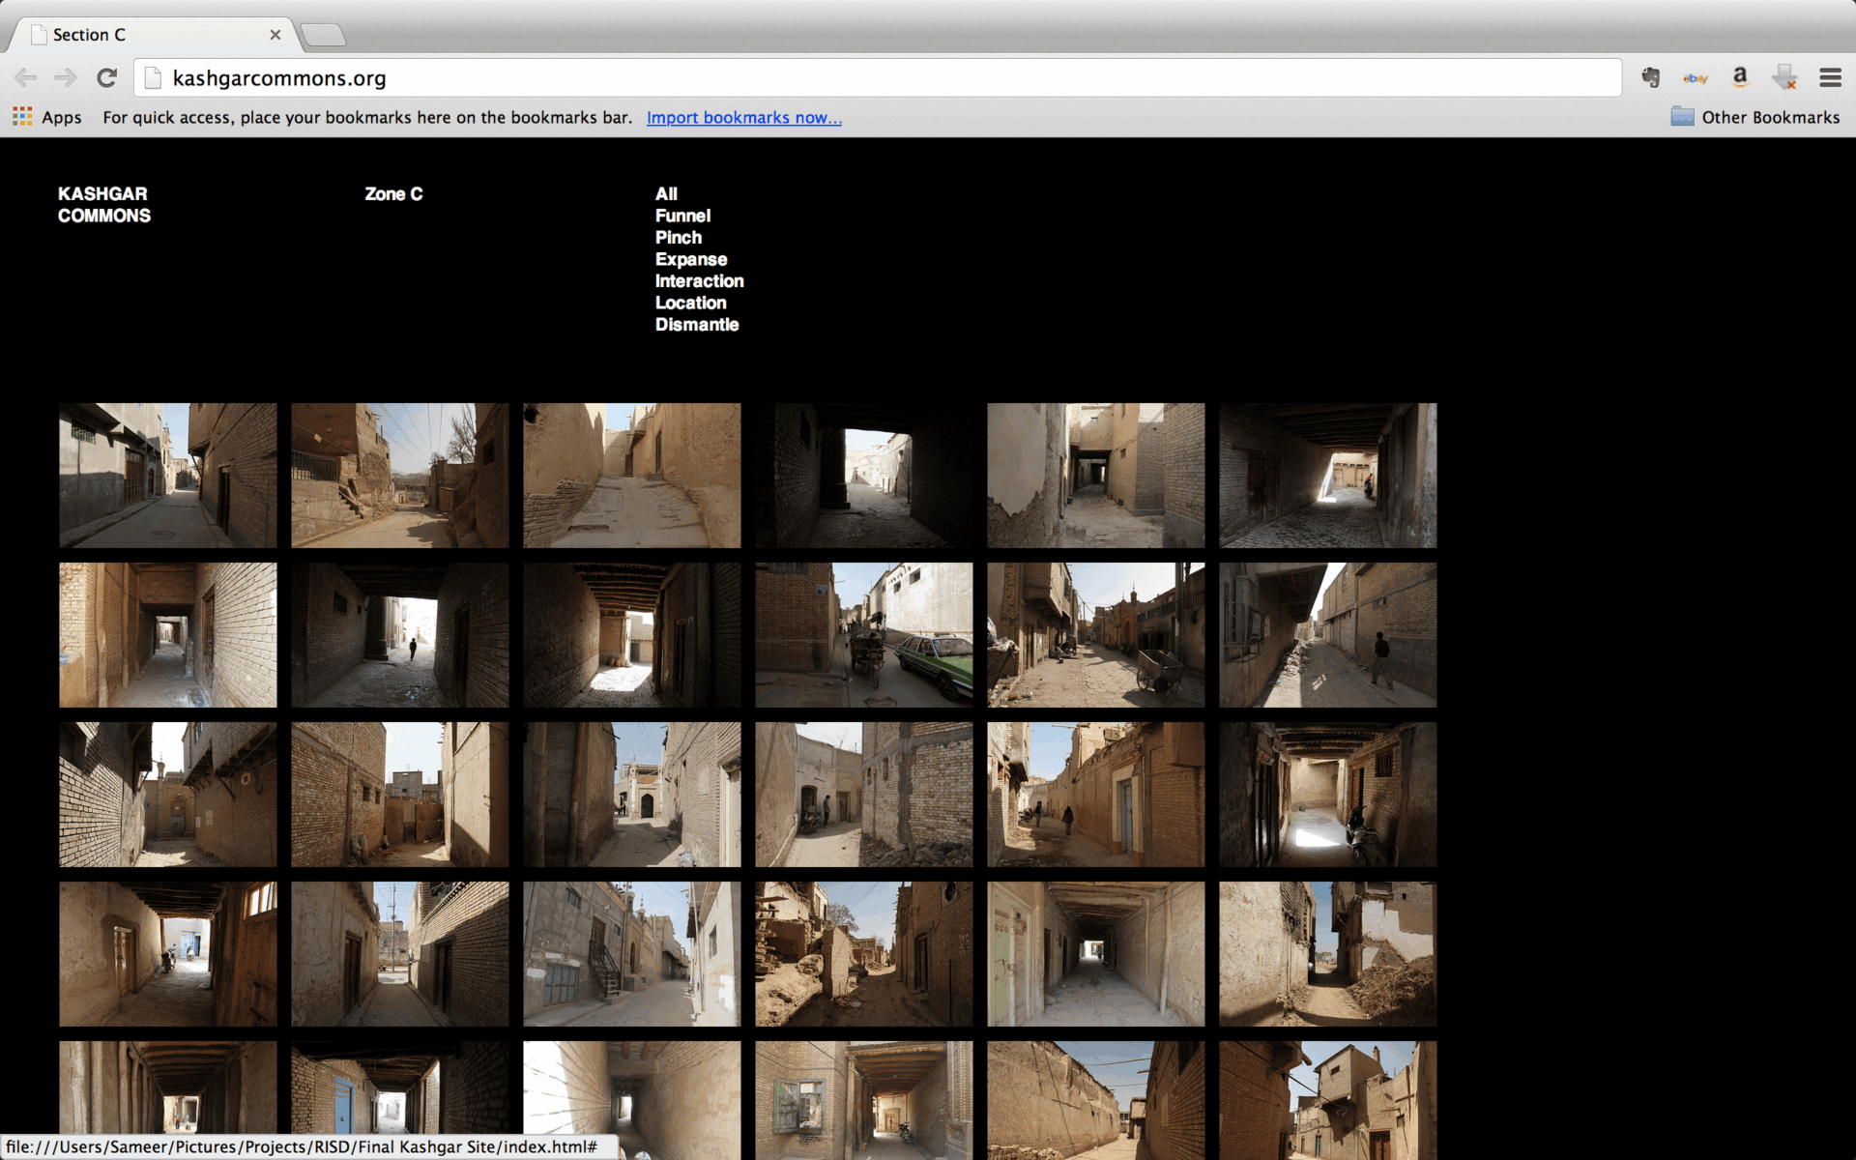Select the Zone C heading

click(393, 193)
